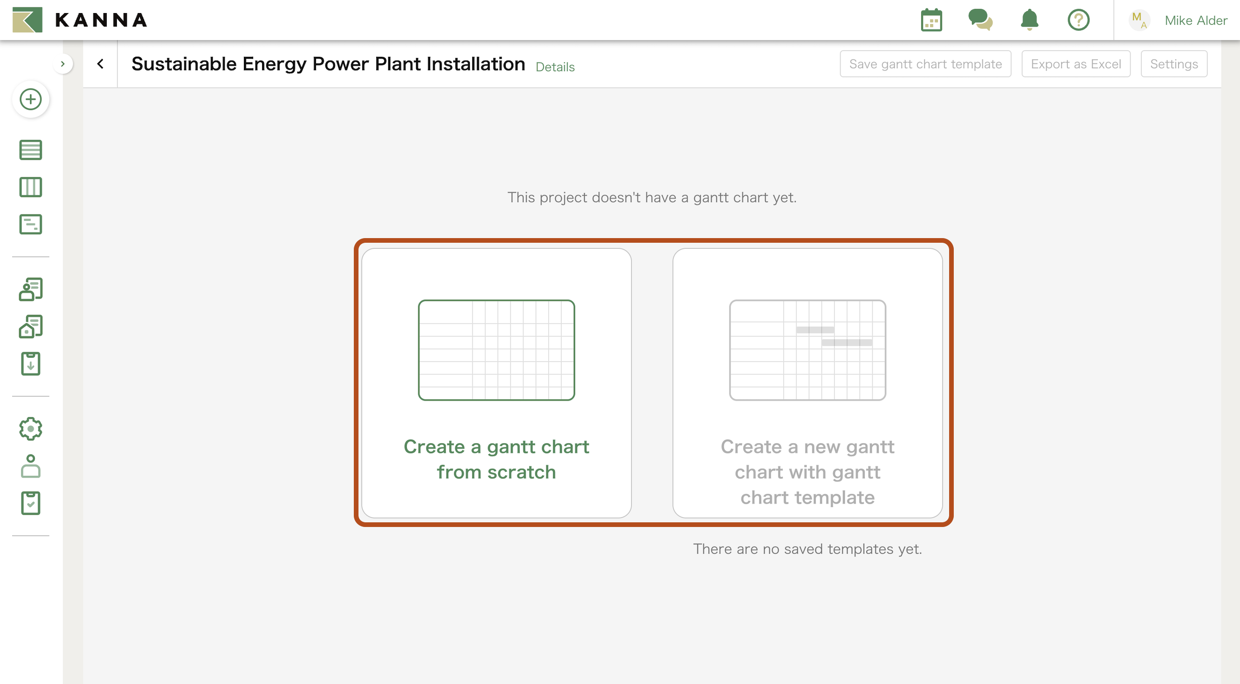Open the task checklist icon at sidebar bottom
The image size is (1240, 684).
pos(30,503)
